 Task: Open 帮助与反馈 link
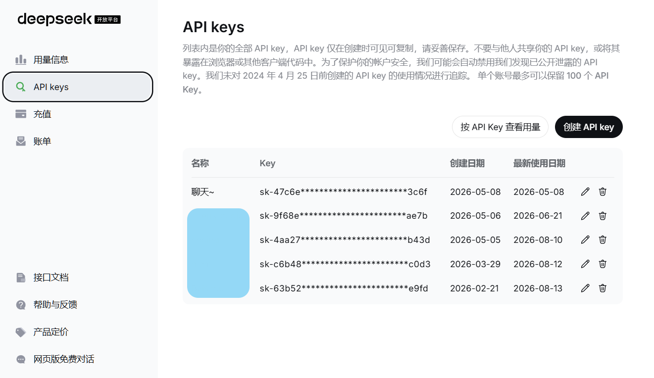[78, 305]
